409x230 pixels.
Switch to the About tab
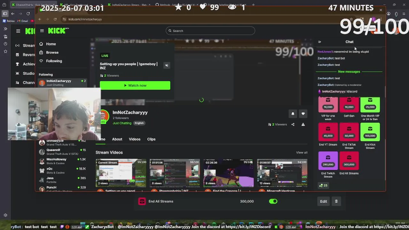point(117,139)
